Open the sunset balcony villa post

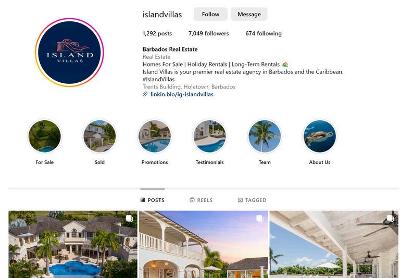point(203,244)
